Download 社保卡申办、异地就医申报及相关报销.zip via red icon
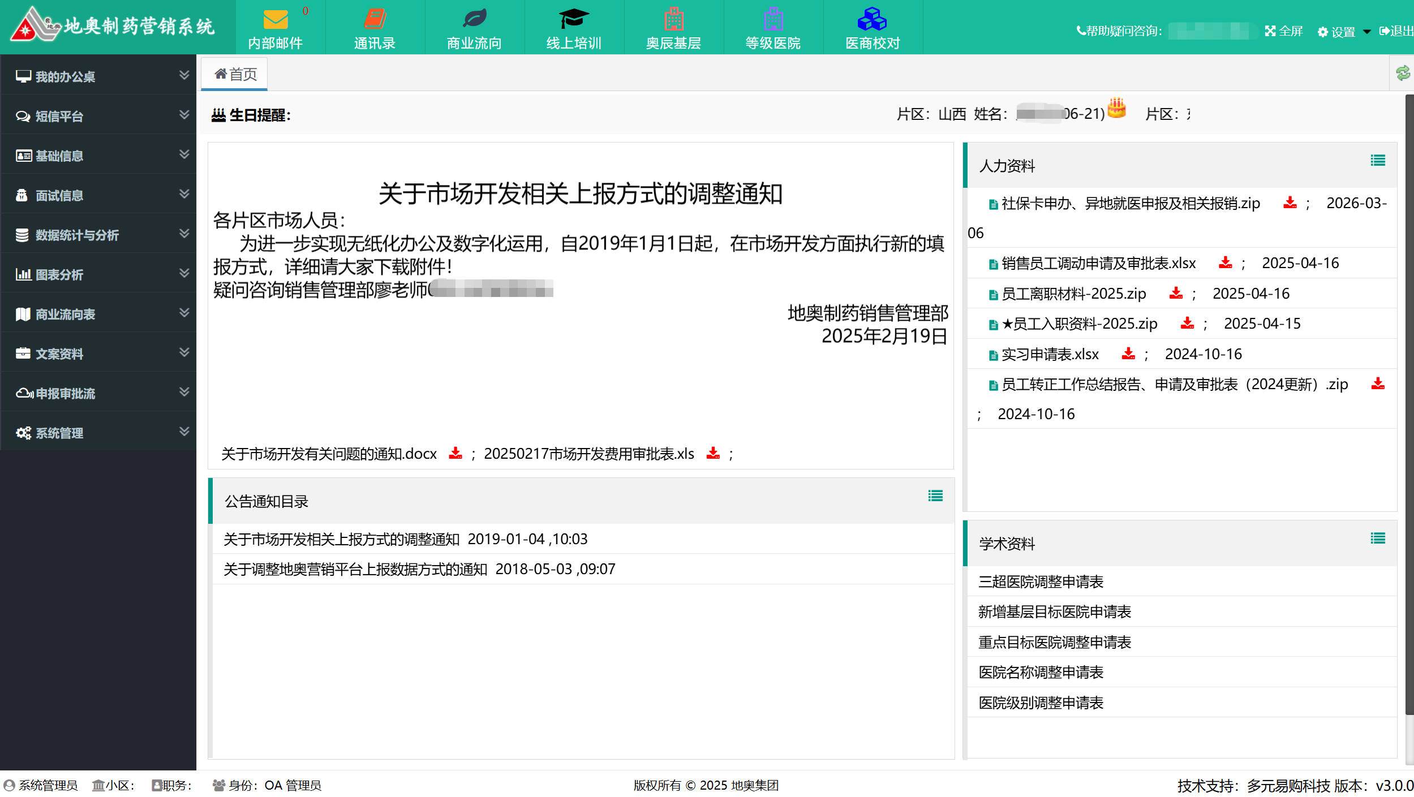 (1290, 203)
